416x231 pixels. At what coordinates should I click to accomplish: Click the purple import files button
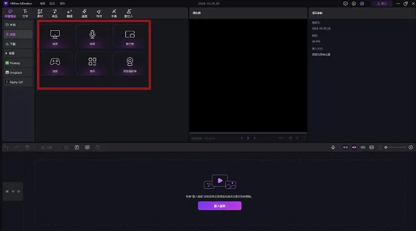click(220, 206)
